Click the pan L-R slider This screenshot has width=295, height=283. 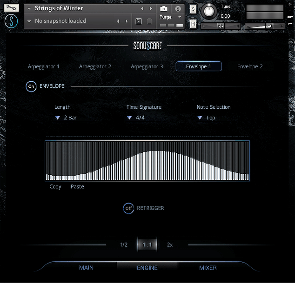click(x=221, y=26)
